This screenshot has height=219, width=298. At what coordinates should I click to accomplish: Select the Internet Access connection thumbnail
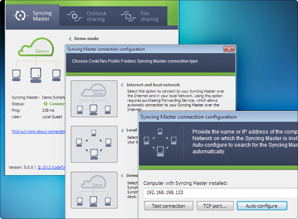pos(94,99)
